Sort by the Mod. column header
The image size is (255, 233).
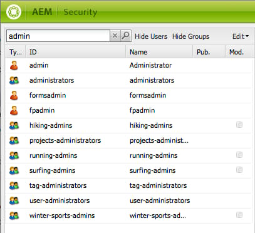tap(239, 52)
